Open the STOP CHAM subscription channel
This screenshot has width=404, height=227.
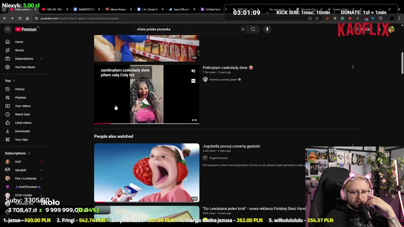(x=24, y=195)
